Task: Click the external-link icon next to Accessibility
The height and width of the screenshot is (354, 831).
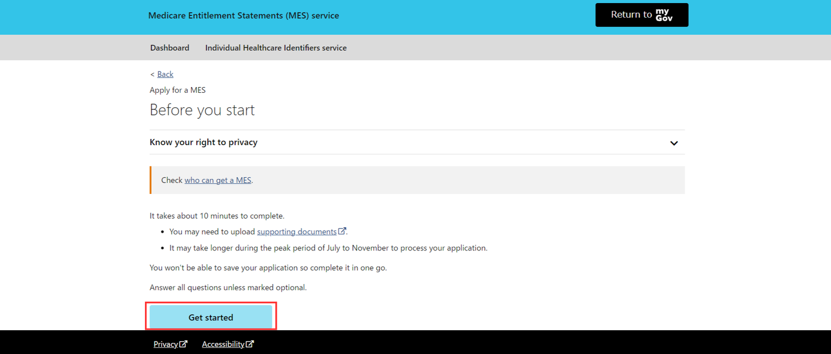Action: (x=250, y=344)
